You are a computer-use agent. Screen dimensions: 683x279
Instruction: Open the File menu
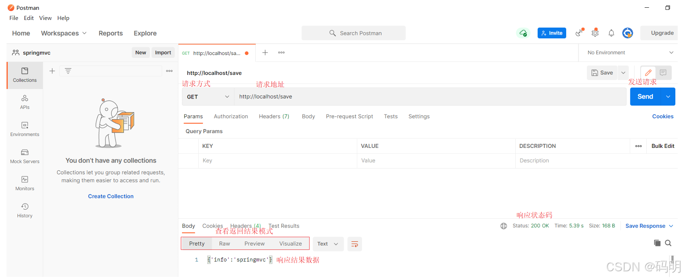point(14,18)
